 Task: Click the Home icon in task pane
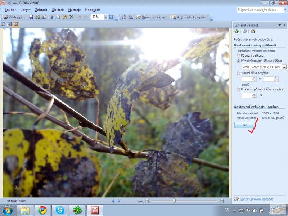pos(253,31)
